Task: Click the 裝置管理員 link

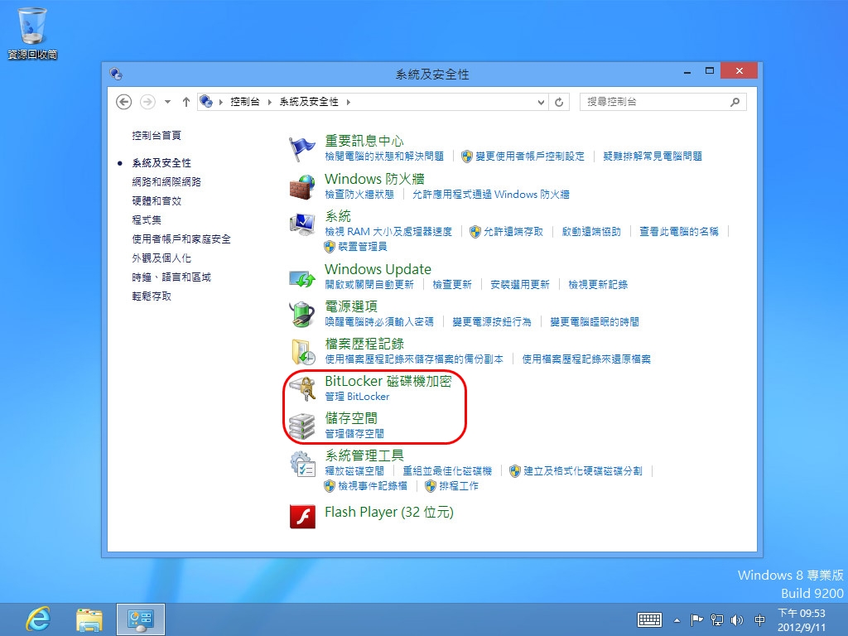Action: pos(363,247)
